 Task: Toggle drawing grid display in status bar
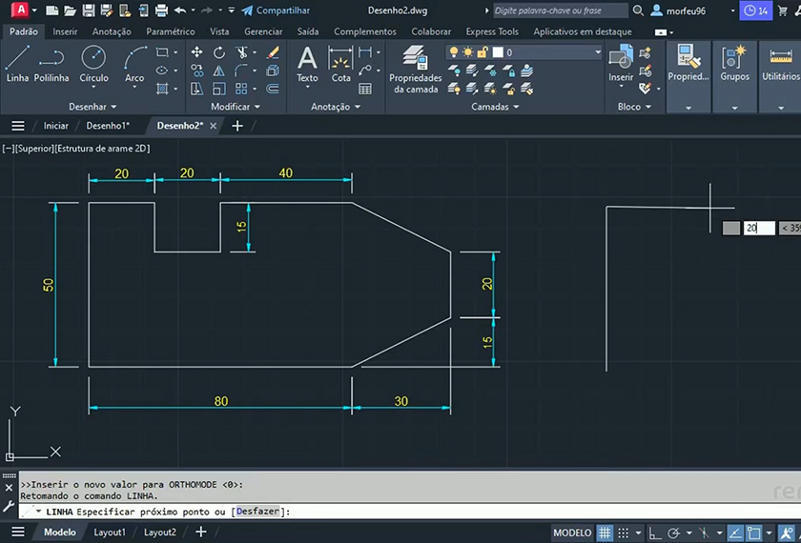[x=606, y=533]
